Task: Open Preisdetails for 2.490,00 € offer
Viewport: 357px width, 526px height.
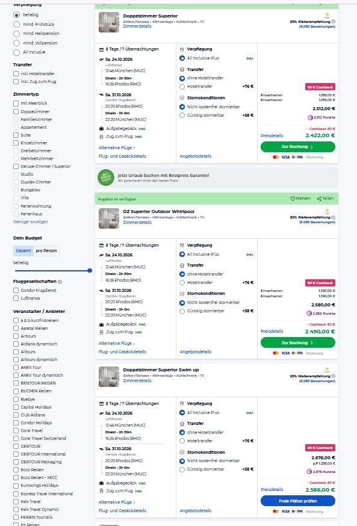Action: click(x=272, y=332)
